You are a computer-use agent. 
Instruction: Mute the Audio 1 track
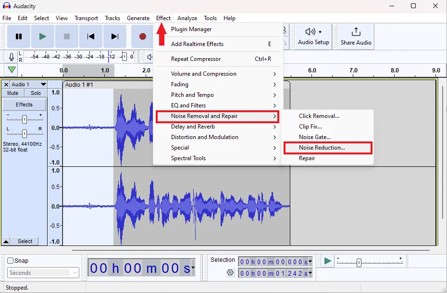pos(12,93)
